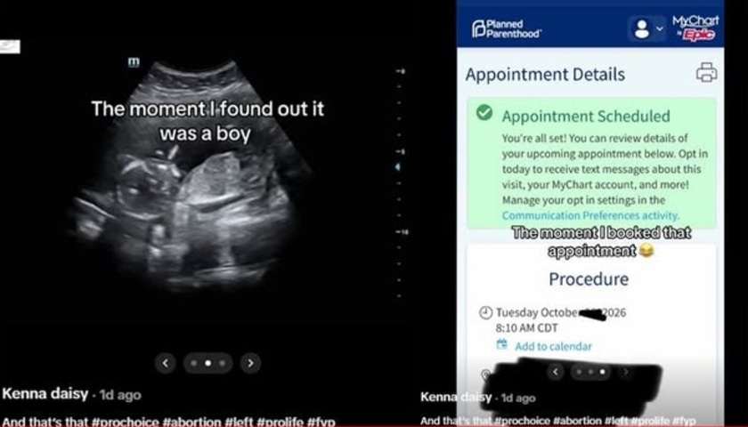Click the #abortion hashtag on right post

pyautogui.click(x=577, y=422)
